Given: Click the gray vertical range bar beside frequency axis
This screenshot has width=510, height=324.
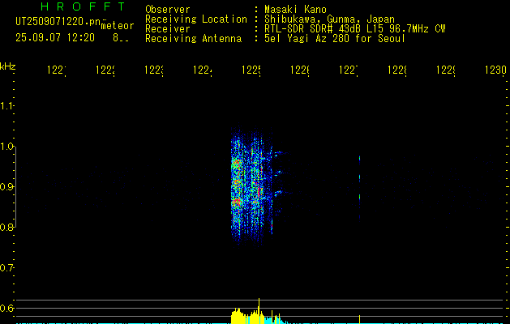Looking at the screenshot, I should (16, 187).
